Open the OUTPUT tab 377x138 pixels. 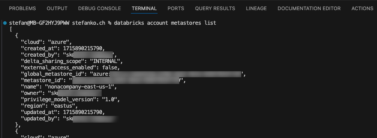click(x=57, y=8)
